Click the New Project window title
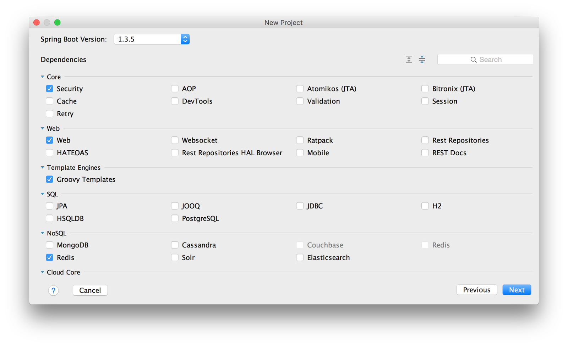 coord(284,23)
